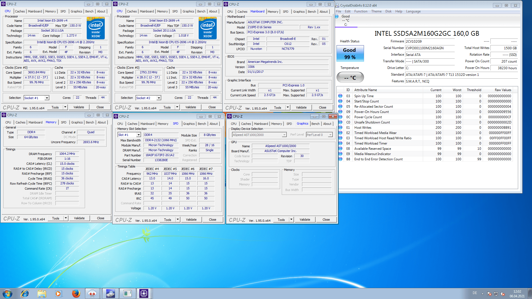Click status circle for Re-Allocated Sector Count

[x=340, y=106]
